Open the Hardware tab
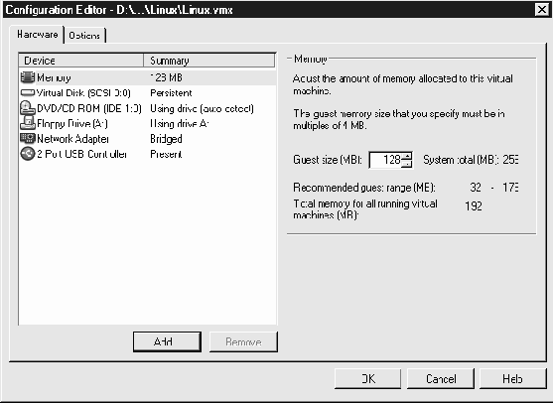 pos(38,34)
